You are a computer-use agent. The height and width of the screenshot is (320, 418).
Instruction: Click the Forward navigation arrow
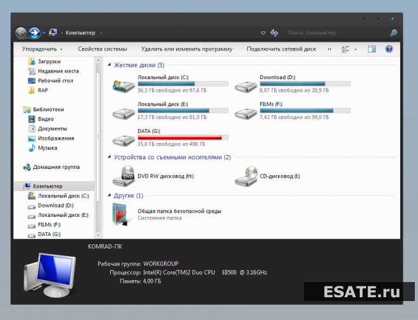34,33
